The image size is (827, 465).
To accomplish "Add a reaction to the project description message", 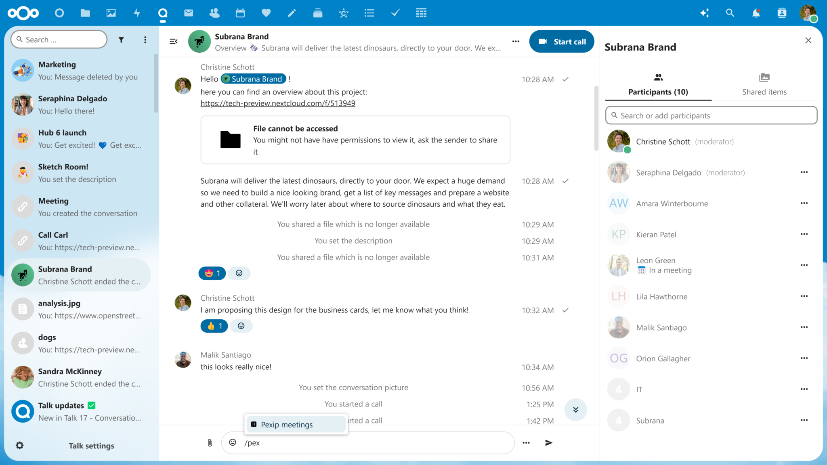I will tap(239, 273).
